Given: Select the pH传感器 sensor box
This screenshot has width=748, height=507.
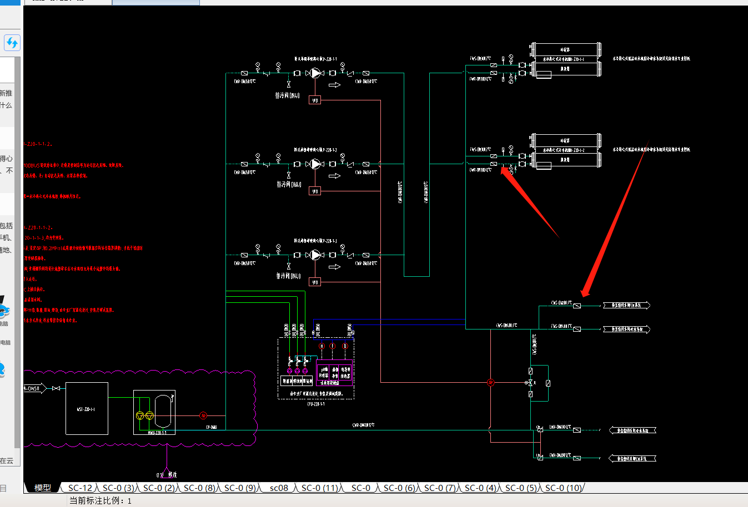Looking at the screenshot, I should pos(323,372).
